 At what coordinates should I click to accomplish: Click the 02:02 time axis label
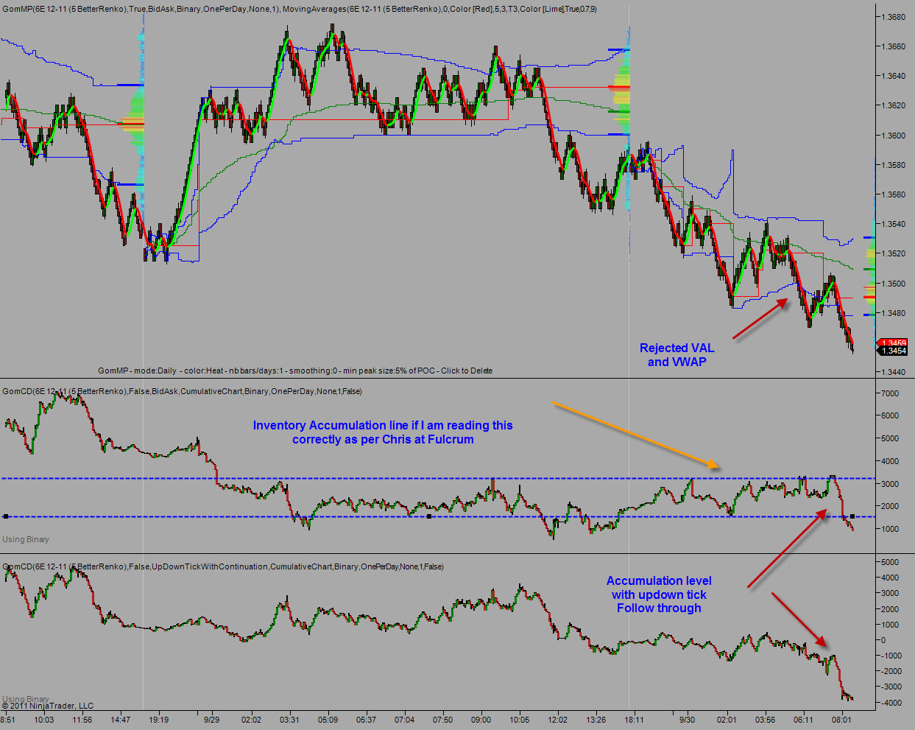pyautogui.click(x=251, y=720)
